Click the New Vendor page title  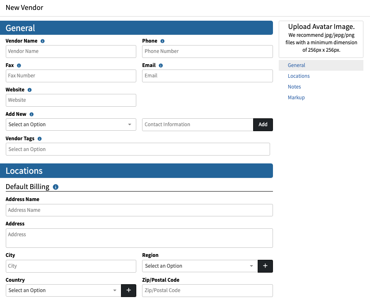click(x=24, y=7)
